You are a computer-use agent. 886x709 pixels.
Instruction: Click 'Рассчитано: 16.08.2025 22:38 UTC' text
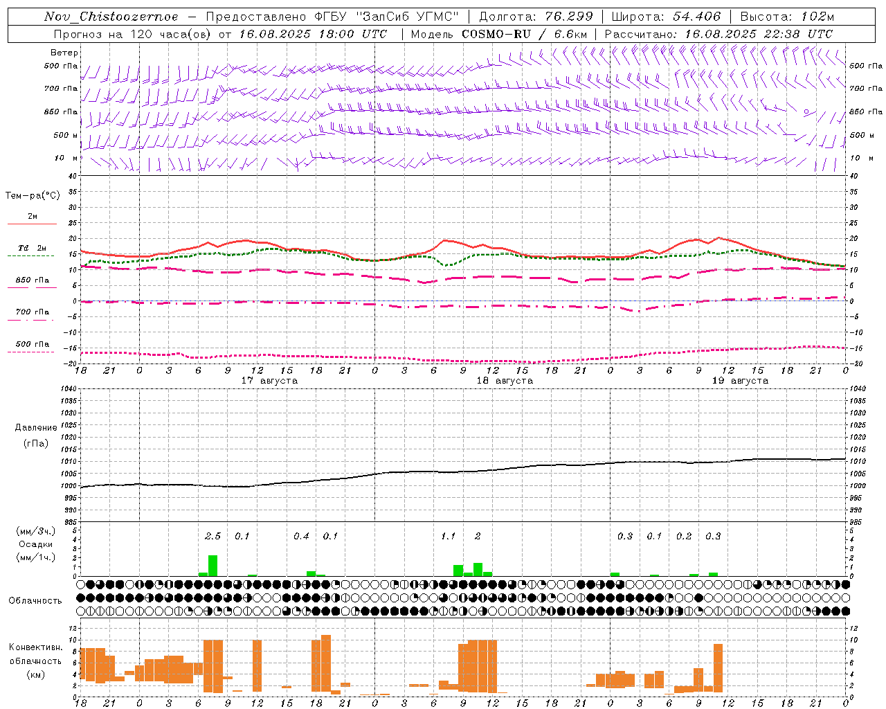click(x=718, y=34)
